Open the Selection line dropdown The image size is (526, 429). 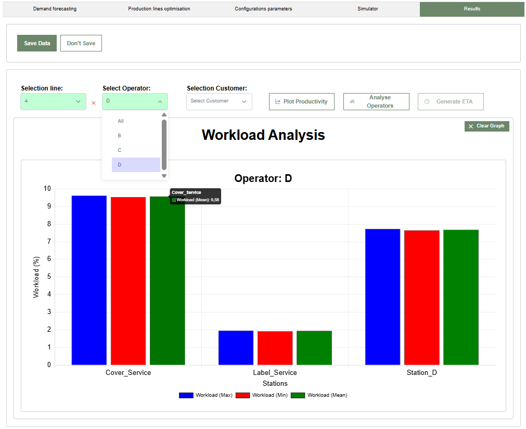click(x=53, y=101)
